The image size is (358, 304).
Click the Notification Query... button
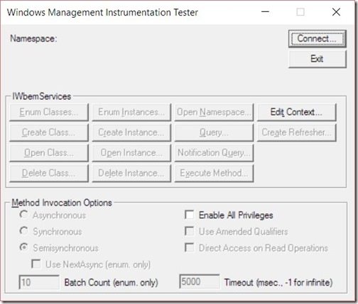214,153
